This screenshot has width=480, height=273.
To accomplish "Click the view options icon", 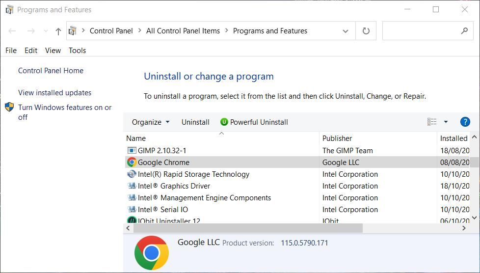I will (x=432, y=122).
